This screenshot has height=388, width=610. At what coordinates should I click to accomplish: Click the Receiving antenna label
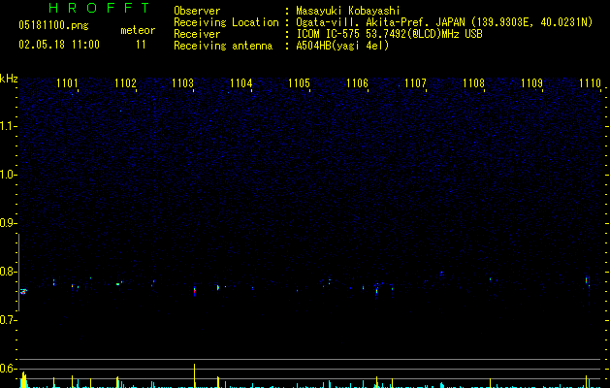tap(223, 46)
